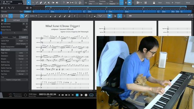Select the Eraser tool
The image size is (194, 109).
41,3
